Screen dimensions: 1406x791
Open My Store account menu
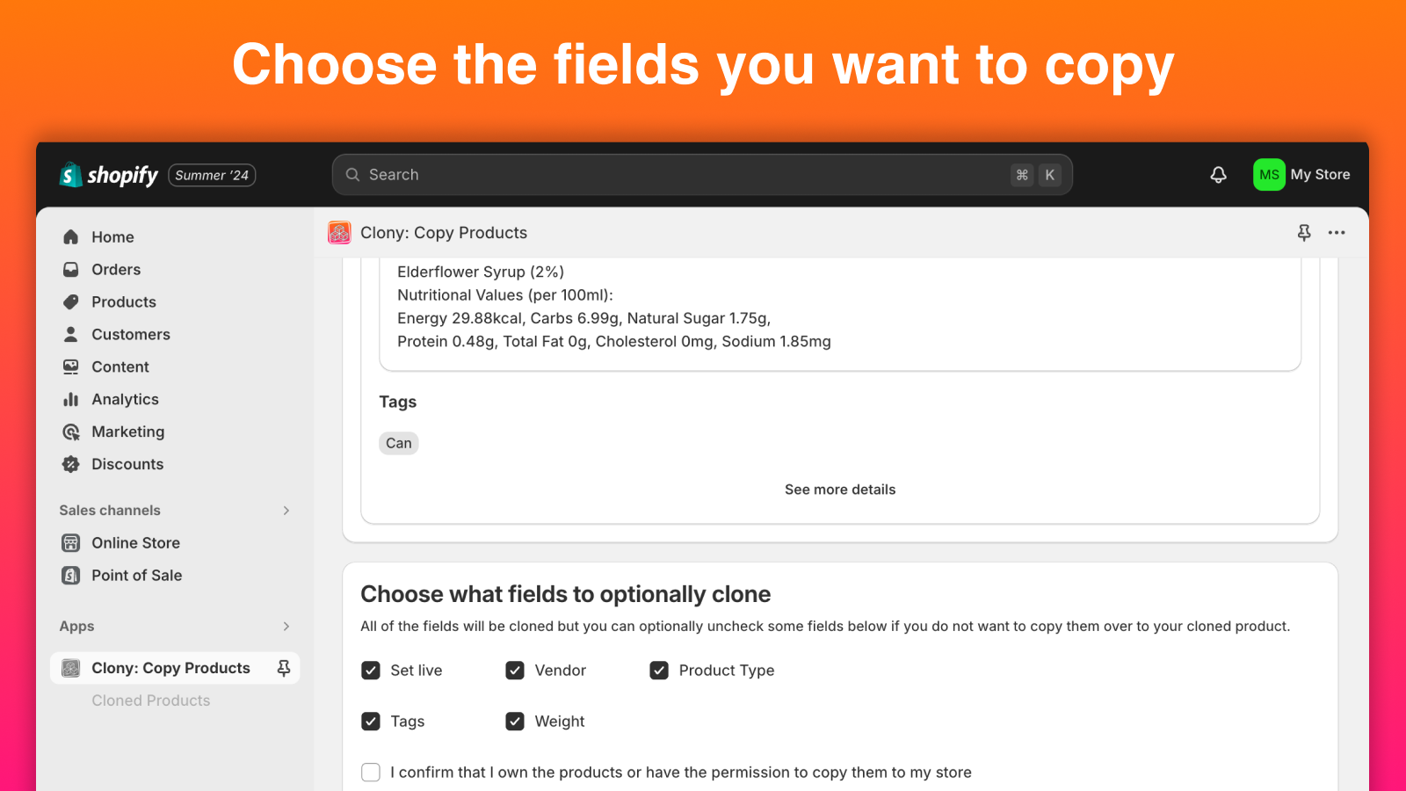click(1303, 174)
